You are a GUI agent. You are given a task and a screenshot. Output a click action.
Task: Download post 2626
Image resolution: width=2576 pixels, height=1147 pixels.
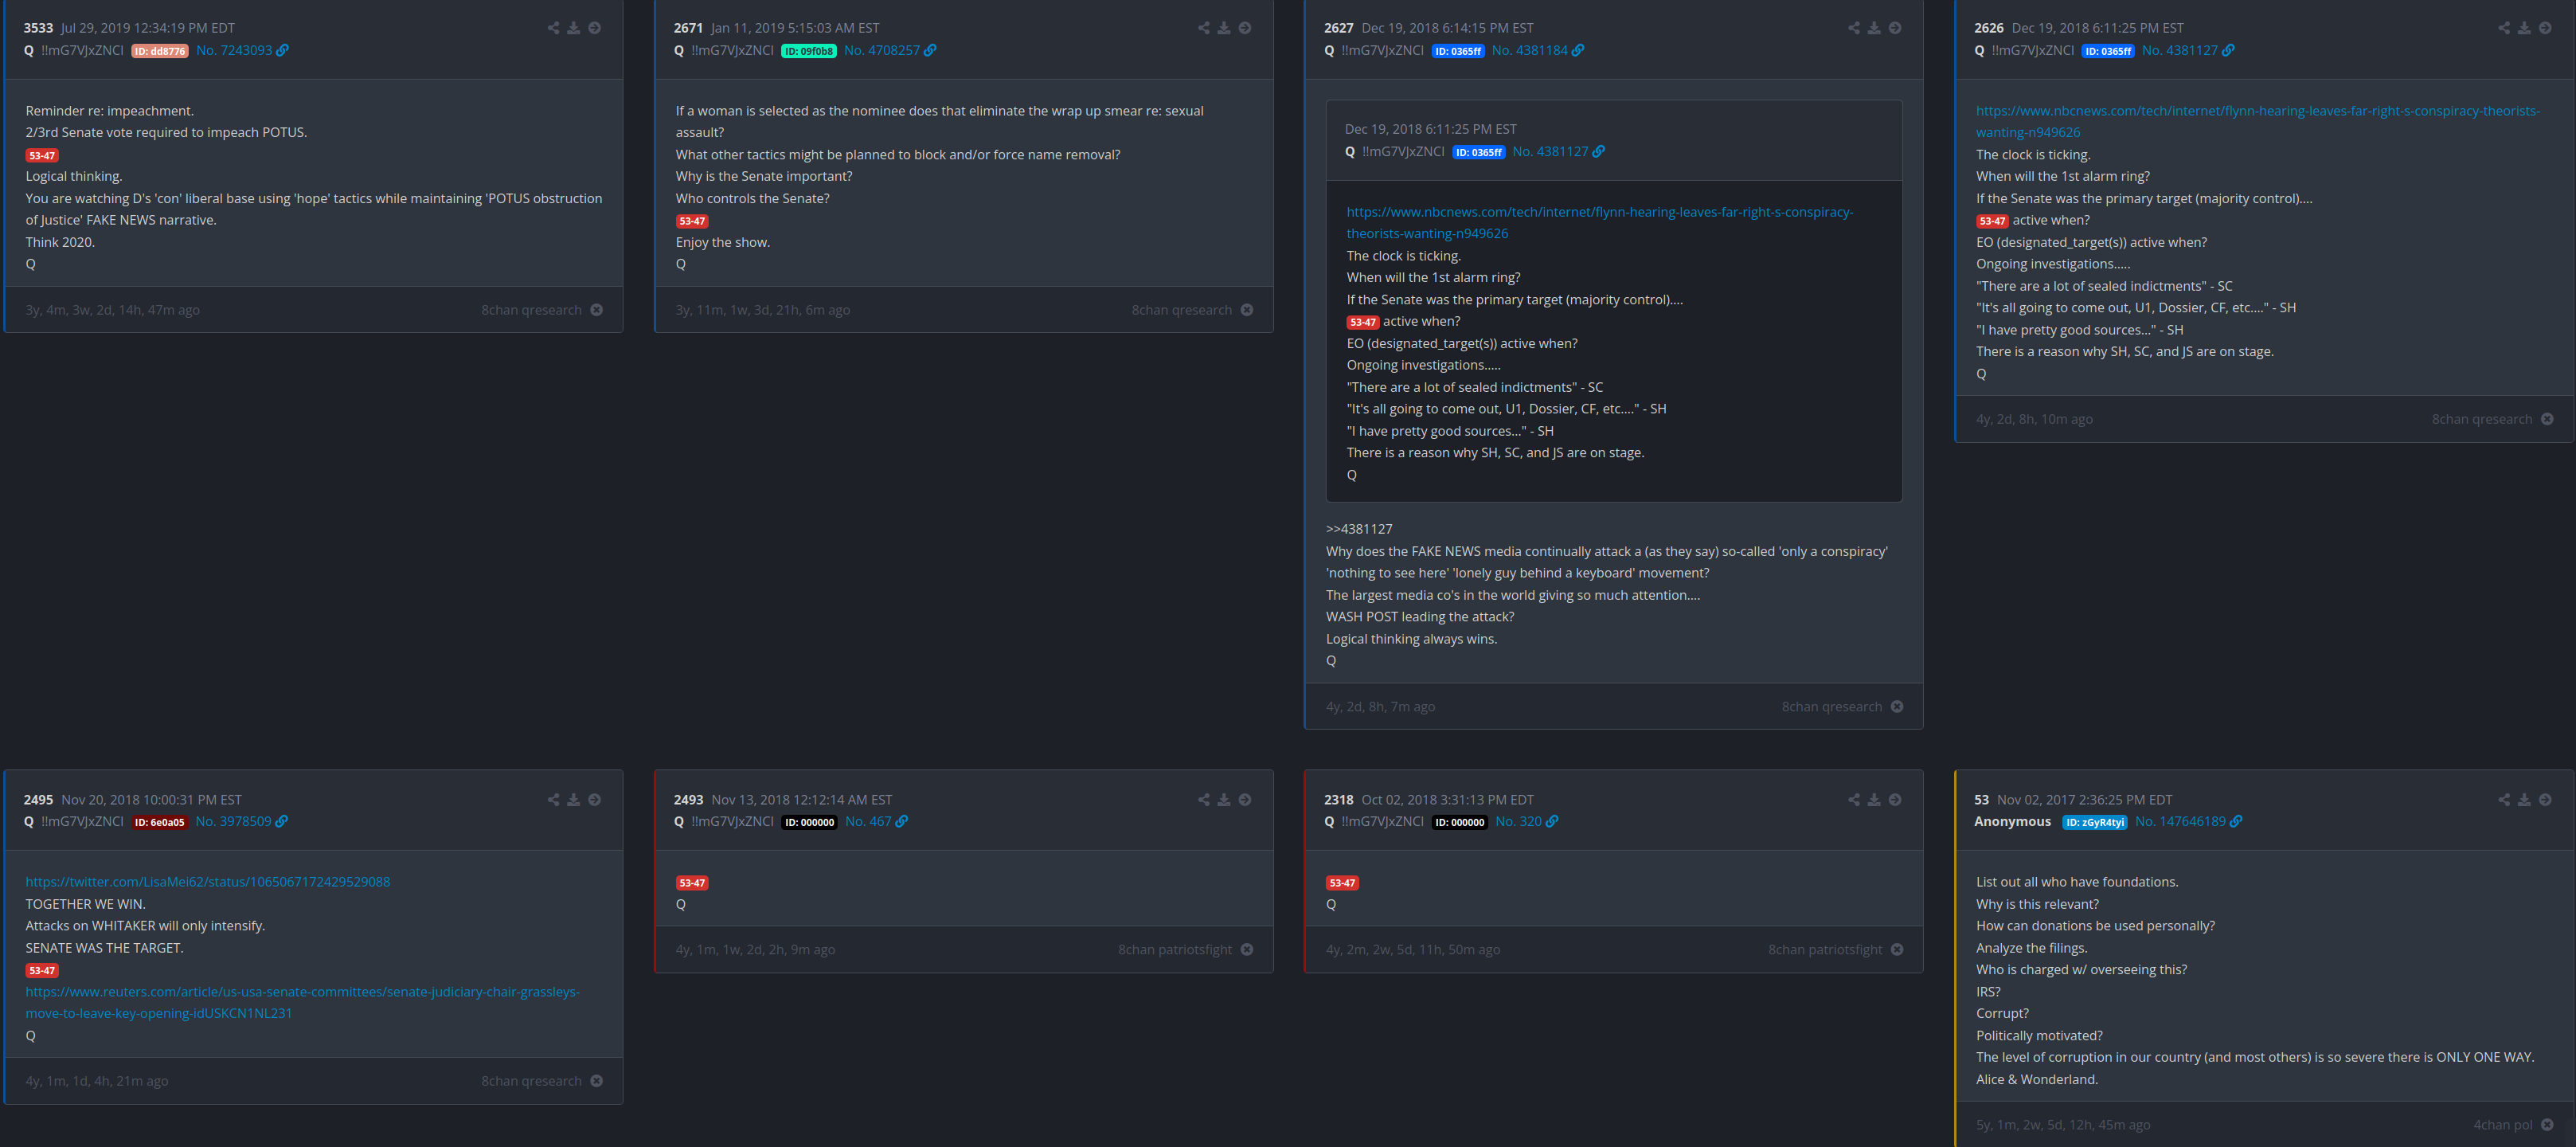point(2524,28)
